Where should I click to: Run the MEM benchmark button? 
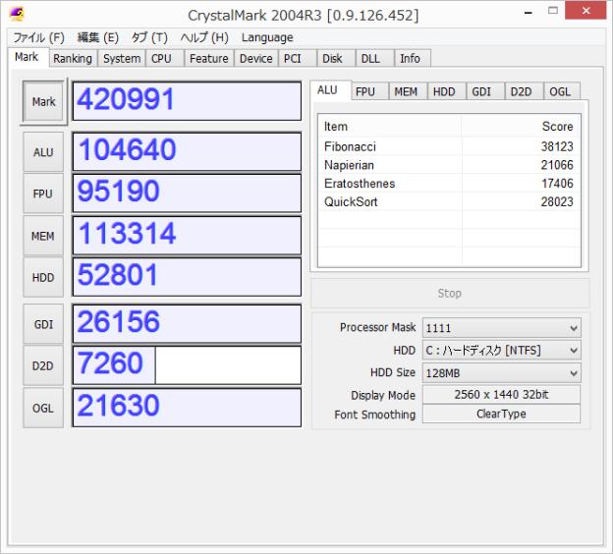(43, 236)
